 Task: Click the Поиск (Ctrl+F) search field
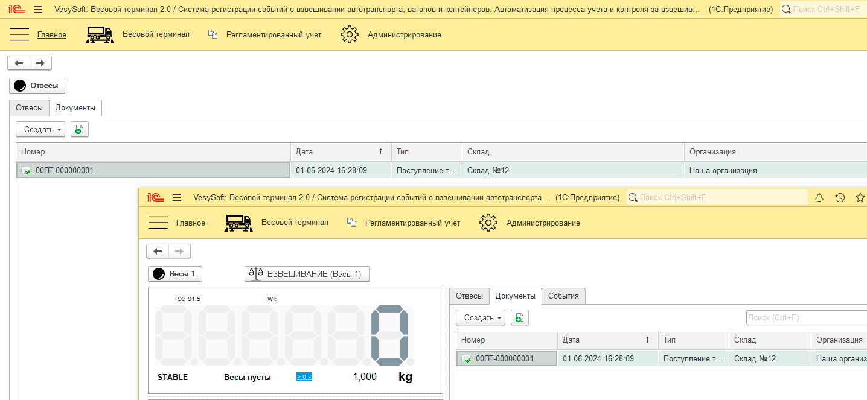(805, 318)
